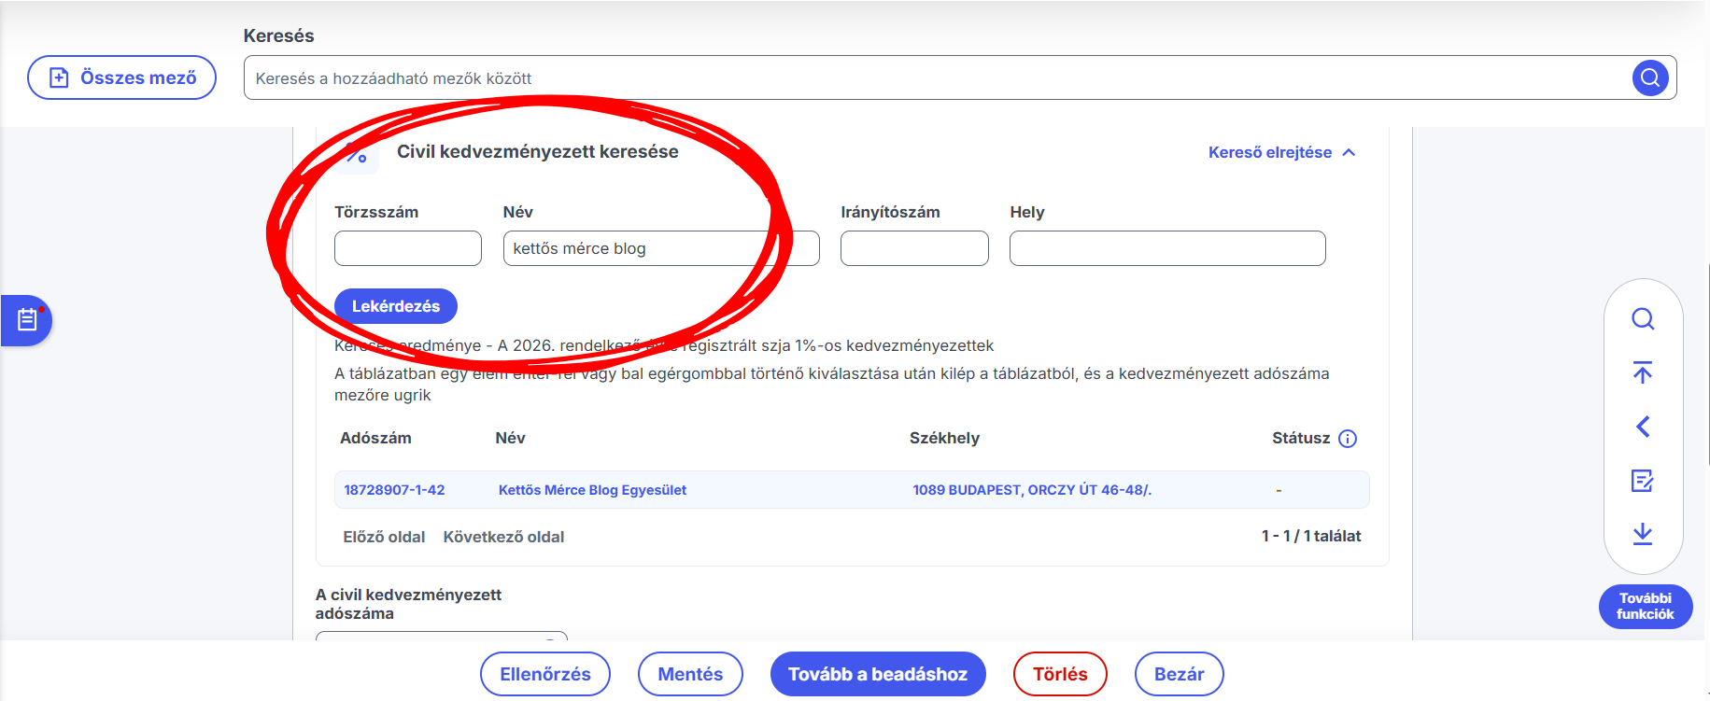1710x701 pixels.
Task: Click address 1089 BUDAPEST, ORCZY ÚT 46-48/.
Action: (1032, 490)
